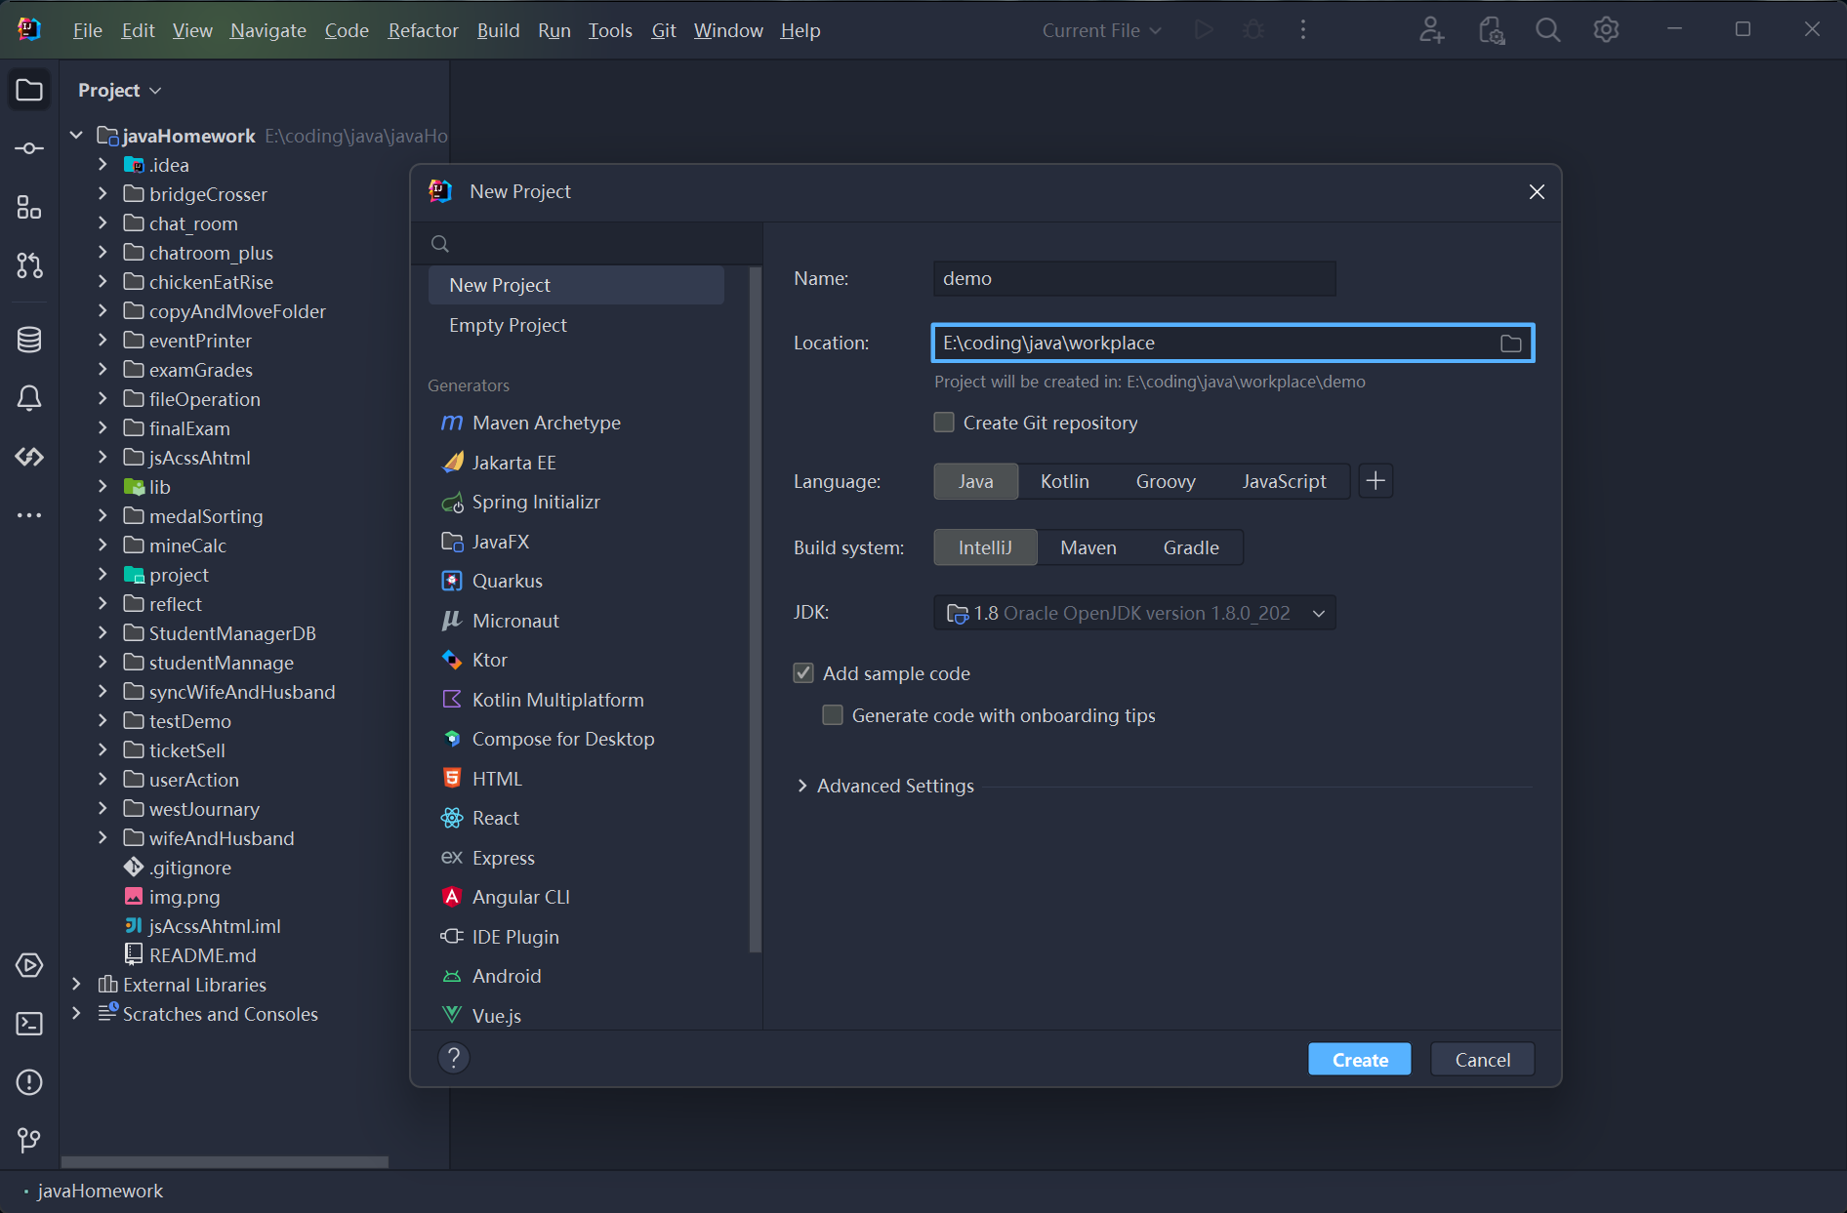Open IDE settings gear icon
The height and width of the screenshot is (1213, 1847).
point(1606,30)
